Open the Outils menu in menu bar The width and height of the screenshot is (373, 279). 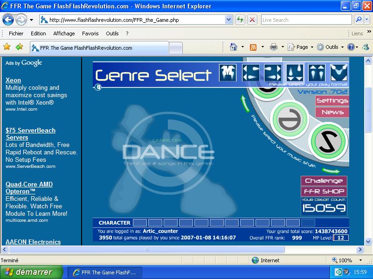112,33
